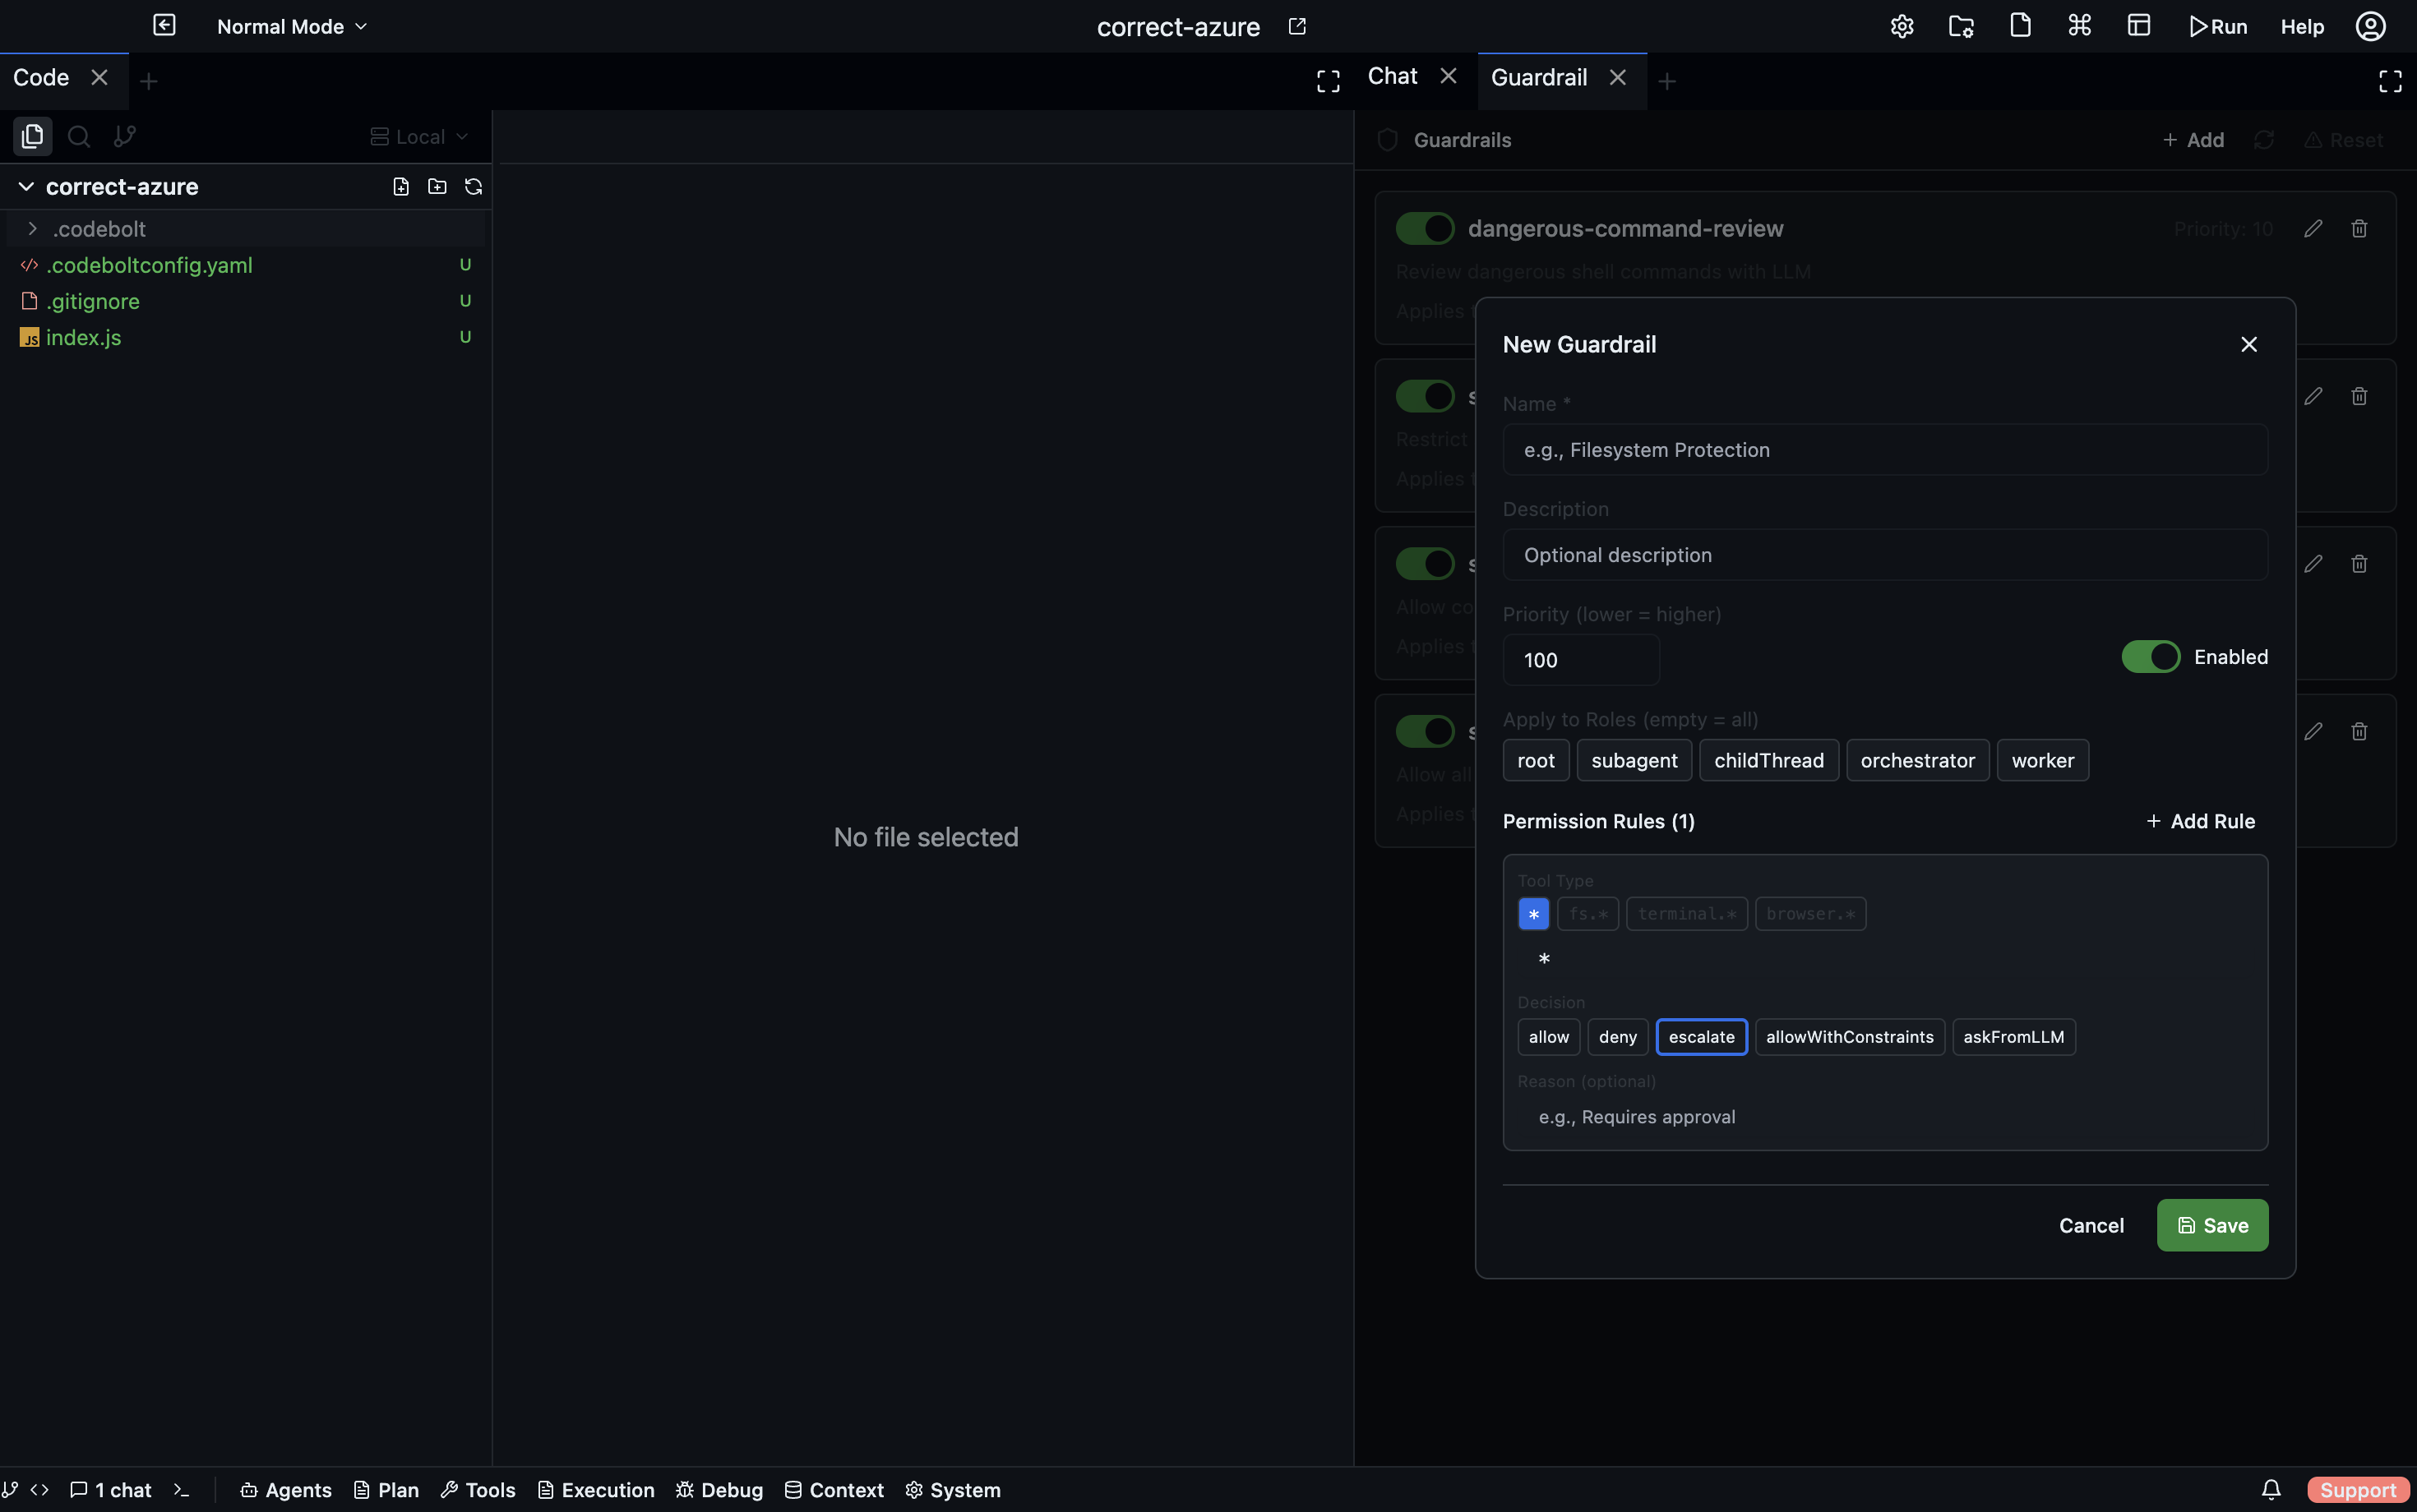Screen dimensions: 2417x1512
Task: Click the new file icon beside correct-azure
Action: (401, 187)
